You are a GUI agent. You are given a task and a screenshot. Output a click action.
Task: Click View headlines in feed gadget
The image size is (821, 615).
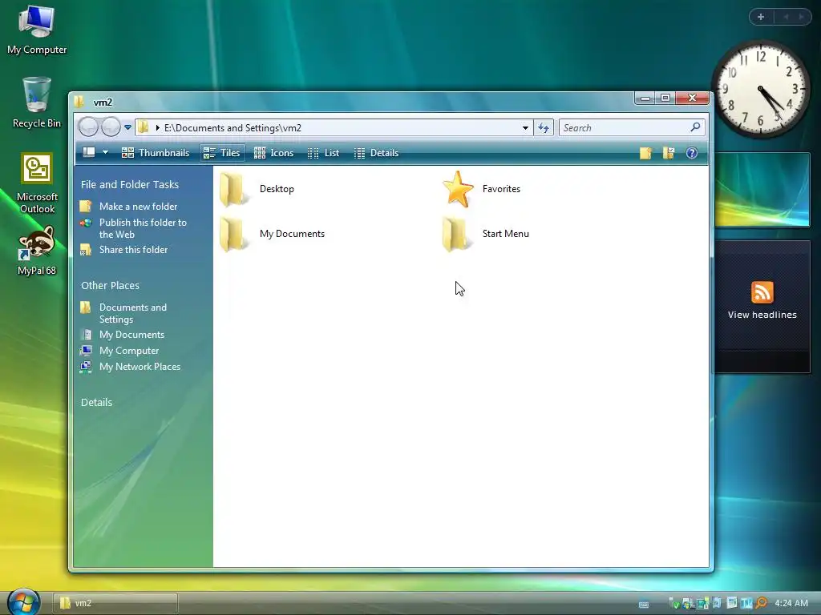762,315
